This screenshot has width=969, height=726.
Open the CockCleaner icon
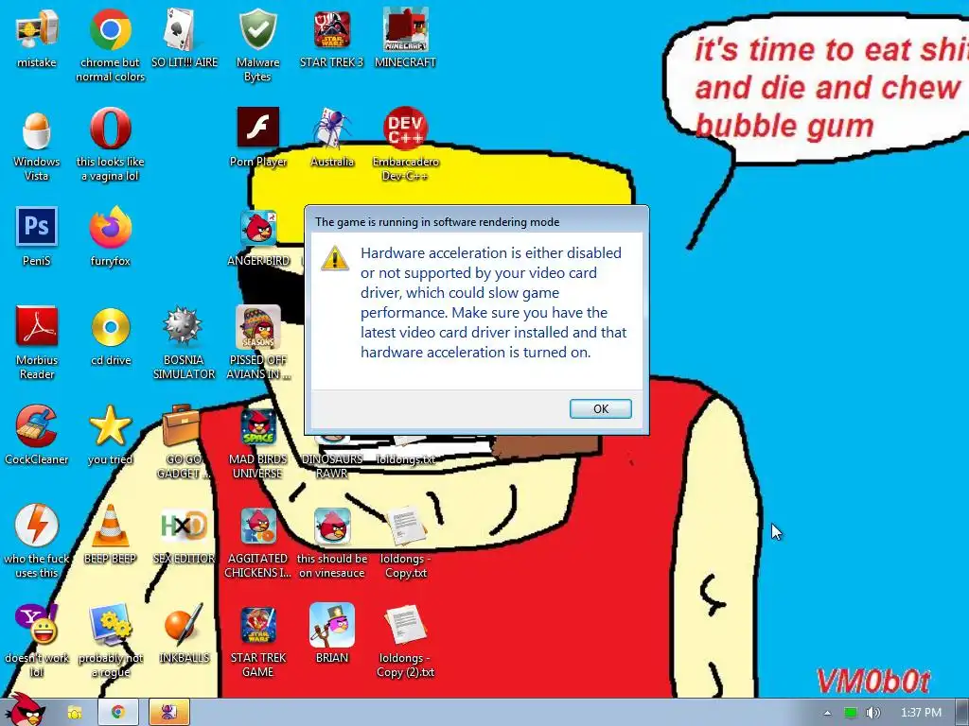tap(37, 426)
